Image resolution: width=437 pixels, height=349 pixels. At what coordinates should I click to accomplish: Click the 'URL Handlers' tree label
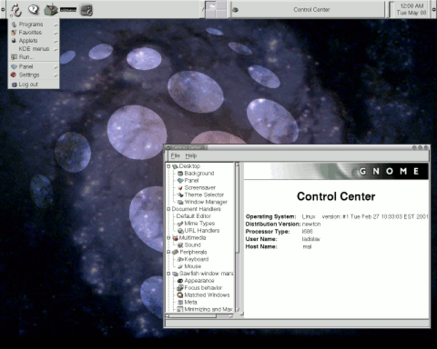tap(202, 230)
